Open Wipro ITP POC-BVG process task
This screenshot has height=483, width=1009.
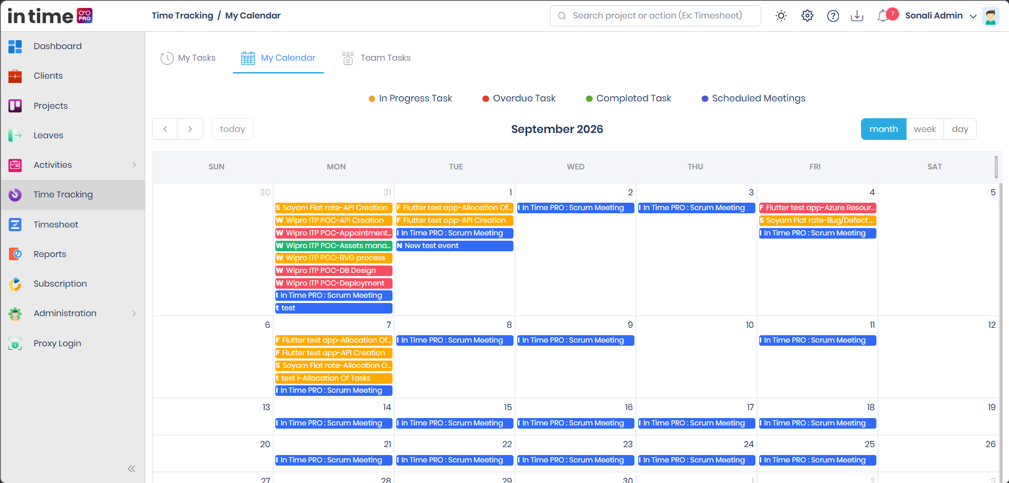334,258
